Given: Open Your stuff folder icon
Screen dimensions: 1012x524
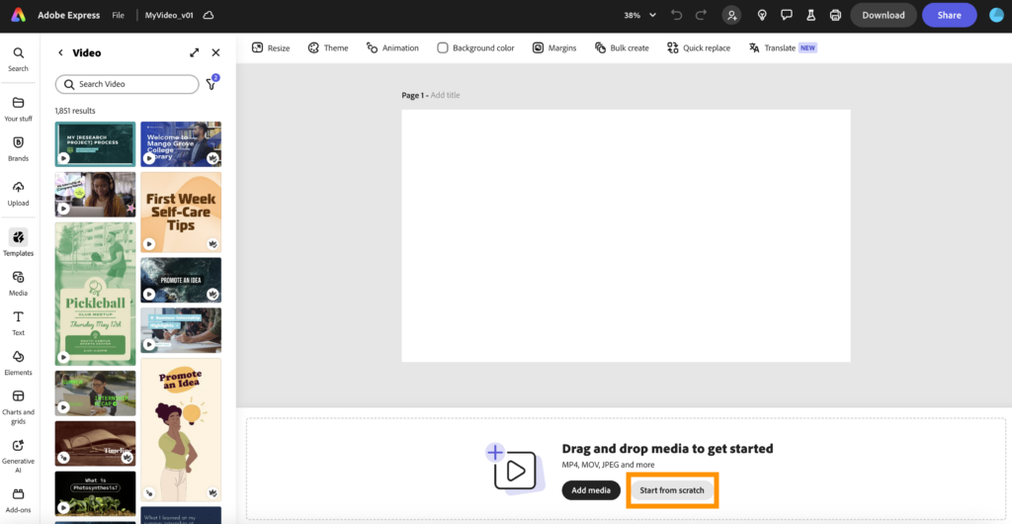Looking at the screenshot, I should coord(18,104).
